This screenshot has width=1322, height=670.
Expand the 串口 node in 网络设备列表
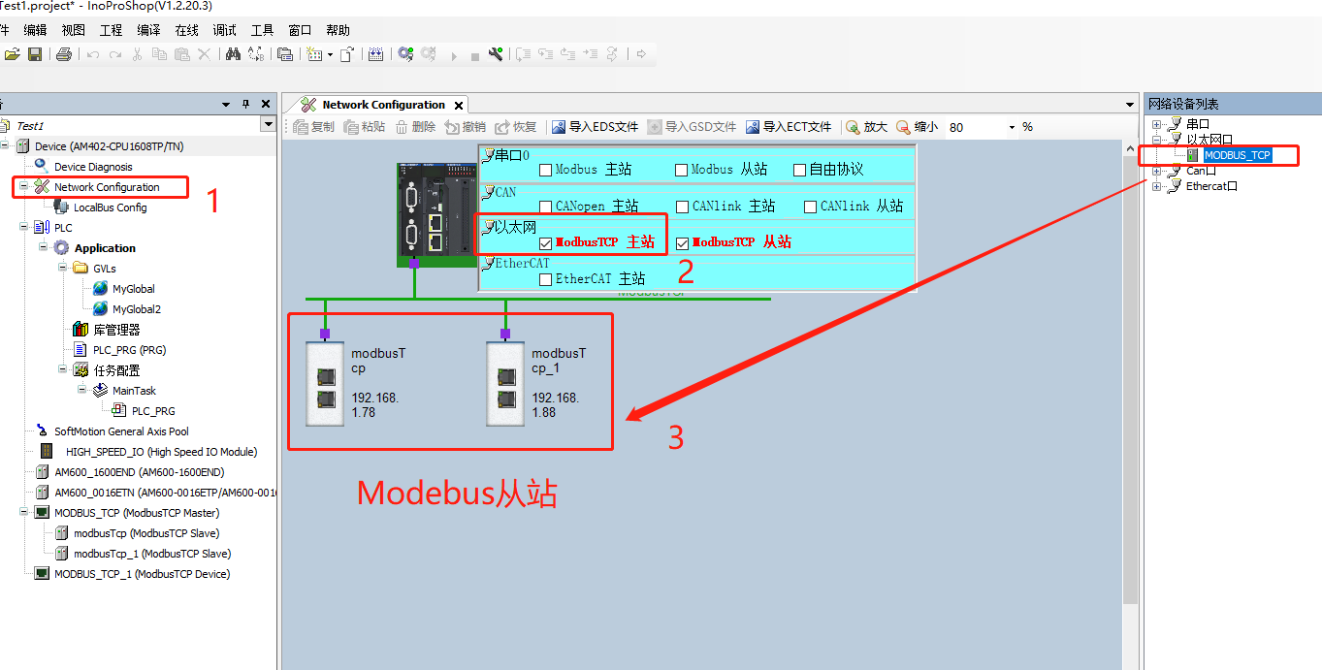point(1156,124)
